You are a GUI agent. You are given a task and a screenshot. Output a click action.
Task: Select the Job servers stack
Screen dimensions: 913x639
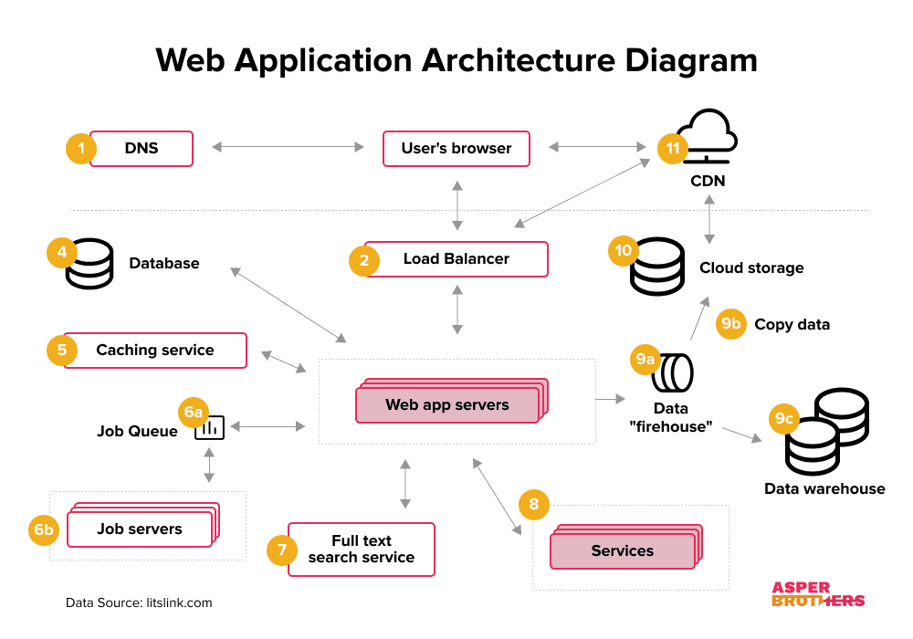coord(143,525)
